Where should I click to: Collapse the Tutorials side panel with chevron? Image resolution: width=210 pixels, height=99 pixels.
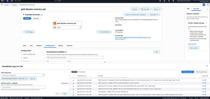click(x=208, y=9)
